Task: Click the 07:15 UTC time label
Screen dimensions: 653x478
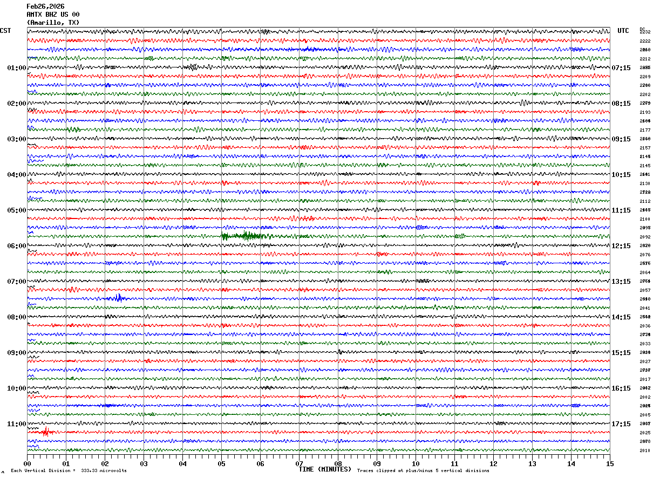Action: click(621, 68)
